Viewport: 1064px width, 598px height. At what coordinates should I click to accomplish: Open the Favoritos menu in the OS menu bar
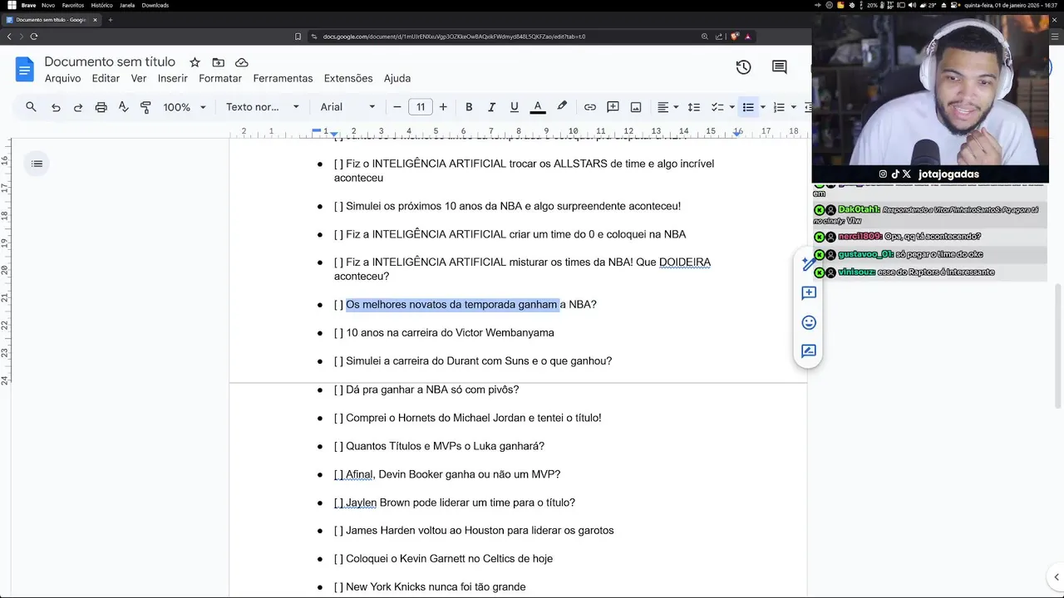(x=73, y=5)
